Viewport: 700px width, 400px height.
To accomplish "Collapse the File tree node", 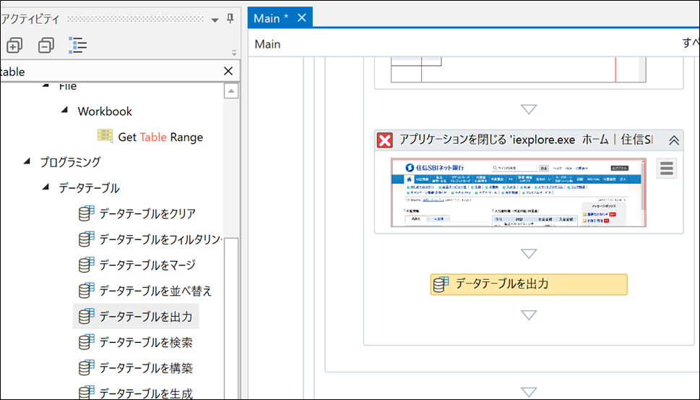I will (x=46, y=85).
